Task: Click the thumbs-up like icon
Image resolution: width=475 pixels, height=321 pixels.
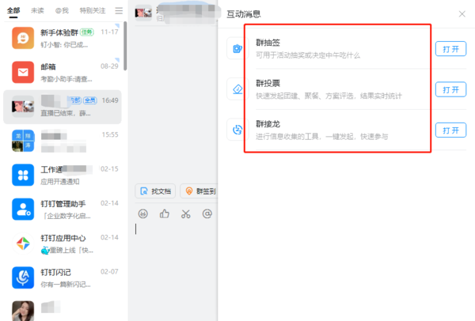Action: 164,213
